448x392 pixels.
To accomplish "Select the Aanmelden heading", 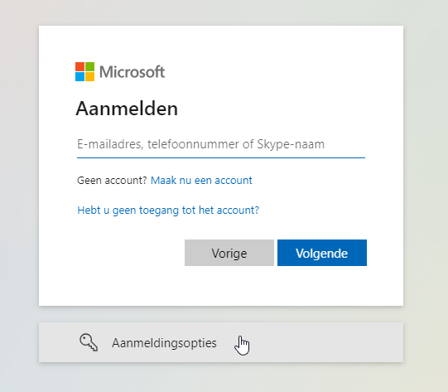I will click(127, 109).
